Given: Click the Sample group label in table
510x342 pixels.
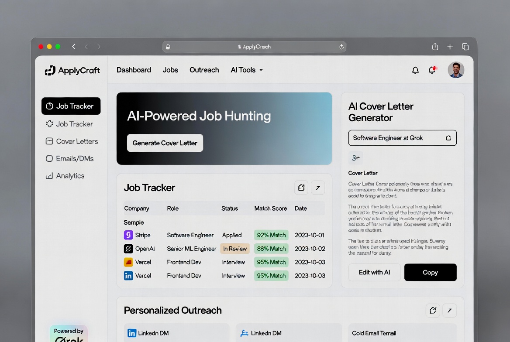Looking at the screenshot, I should 134,222.
